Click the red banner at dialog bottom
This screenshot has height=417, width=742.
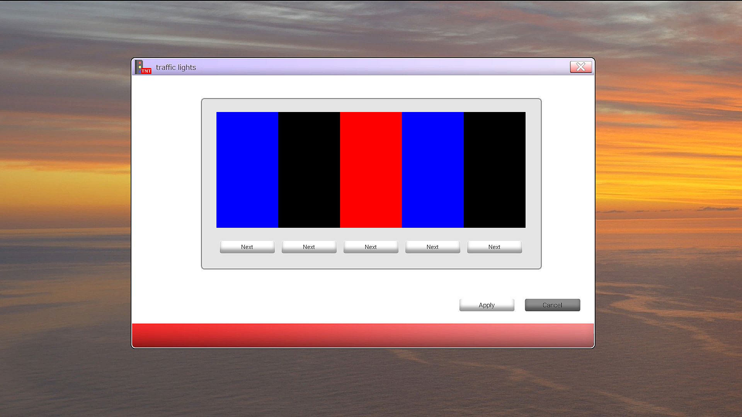(x=362, y=335)
